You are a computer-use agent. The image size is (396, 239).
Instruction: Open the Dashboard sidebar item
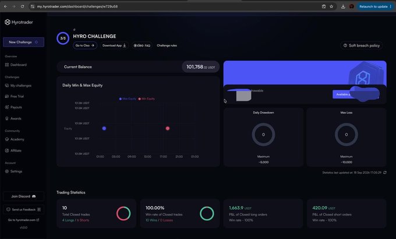[16, 65]
